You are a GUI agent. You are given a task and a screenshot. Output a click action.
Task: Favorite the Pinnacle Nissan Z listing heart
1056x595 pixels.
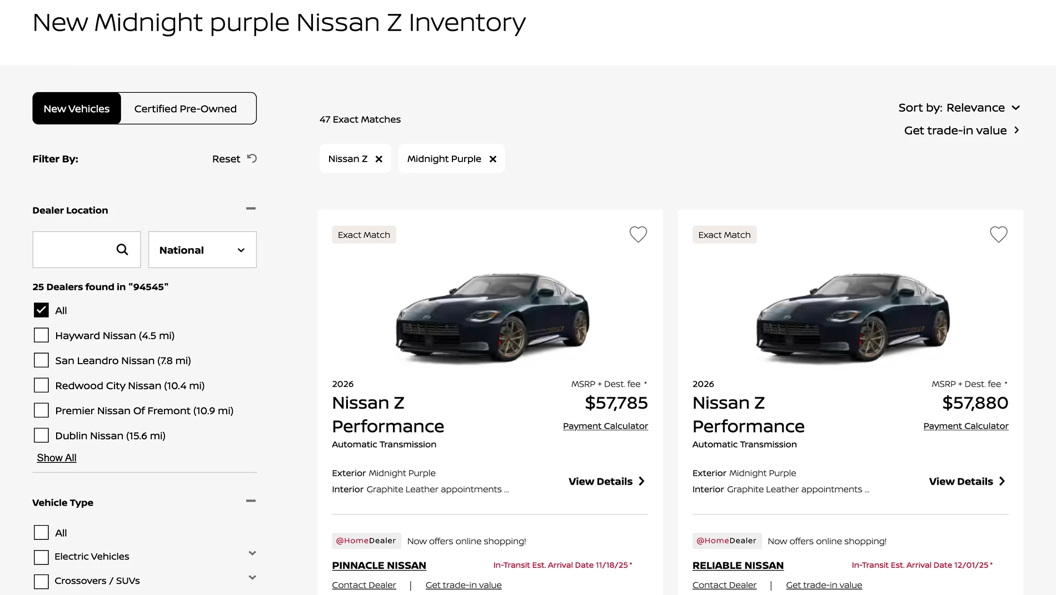point(638,234)
